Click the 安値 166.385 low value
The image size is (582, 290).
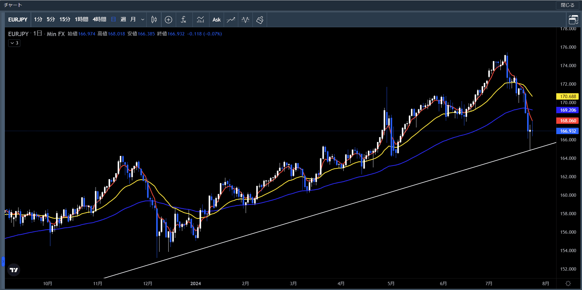[x=141, y=34]
